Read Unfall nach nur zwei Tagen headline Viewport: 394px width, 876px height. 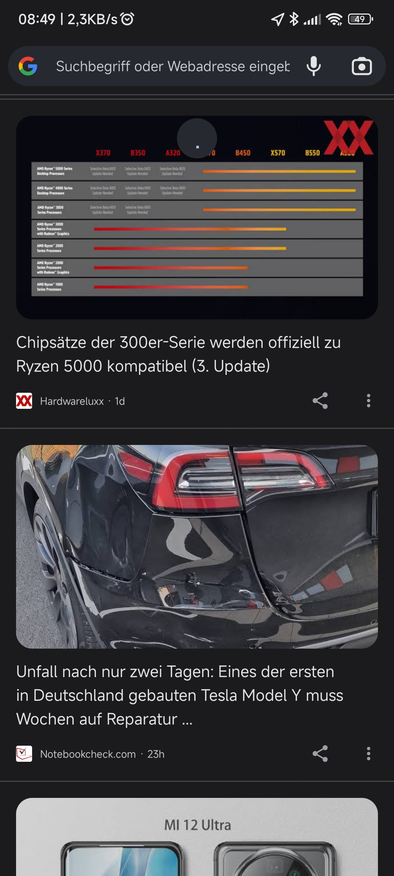180,695
